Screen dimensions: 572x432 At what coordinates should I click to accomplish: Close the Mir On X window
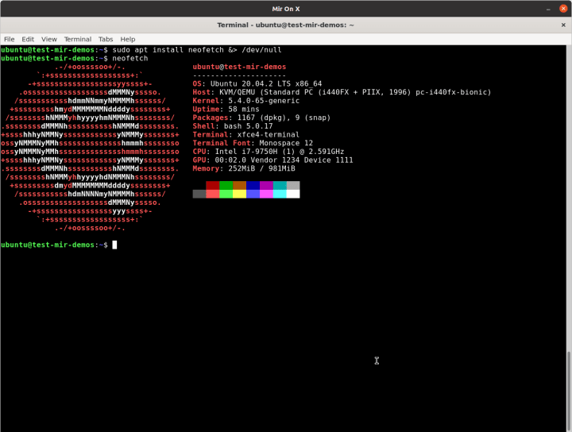(x=563, y=9)
